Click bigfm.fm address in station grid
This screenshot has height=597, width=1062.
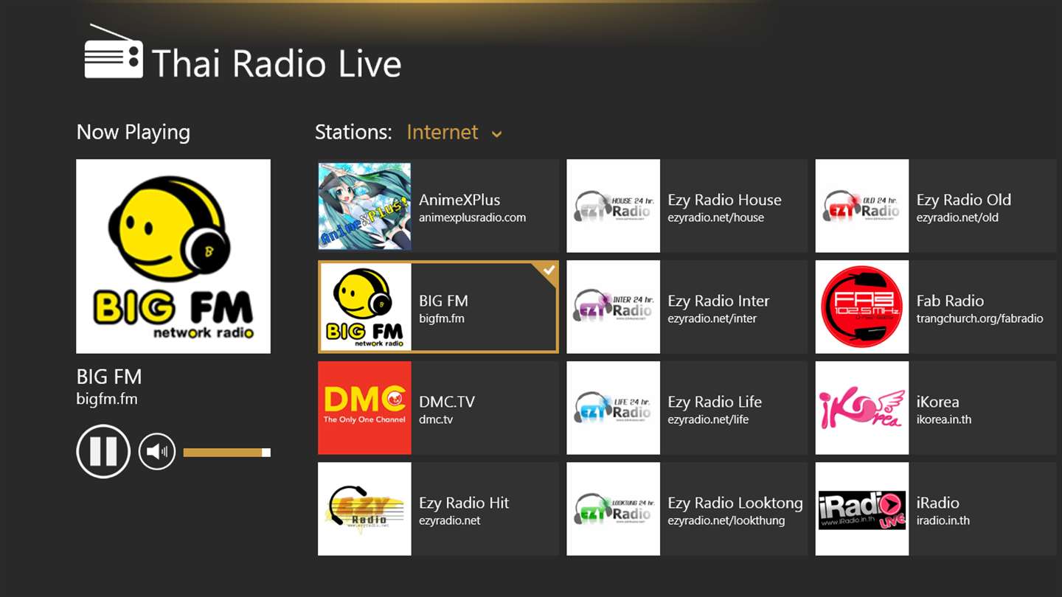pos(442,318)
